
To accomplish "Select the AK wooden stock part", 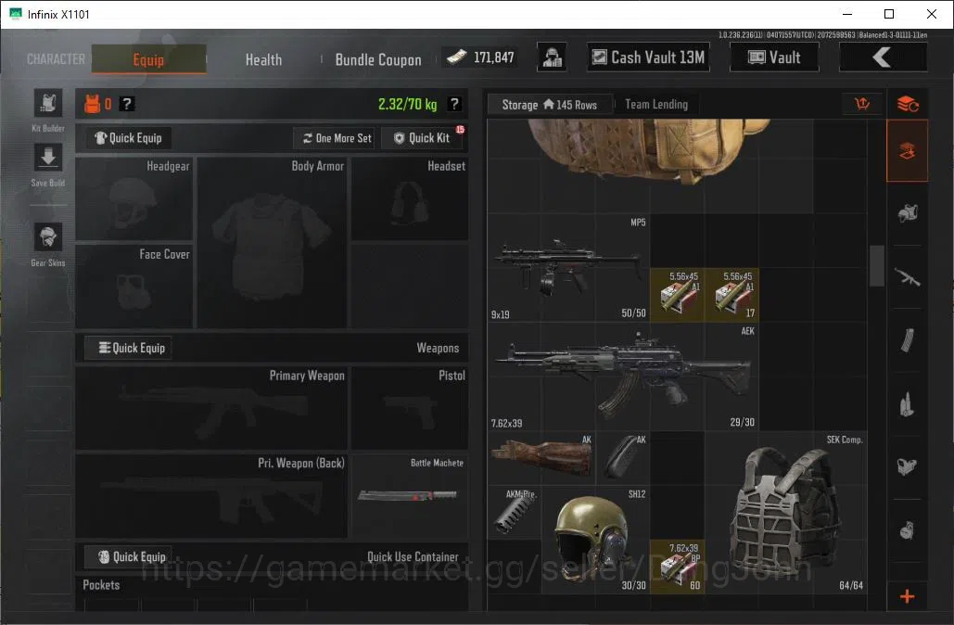I will pos(541,458).
